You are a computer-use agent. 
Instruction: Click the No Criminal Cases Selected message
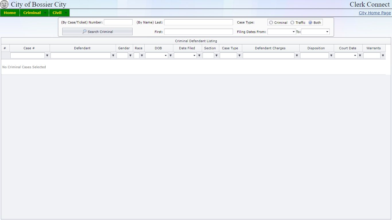click(x=24, y=67)
